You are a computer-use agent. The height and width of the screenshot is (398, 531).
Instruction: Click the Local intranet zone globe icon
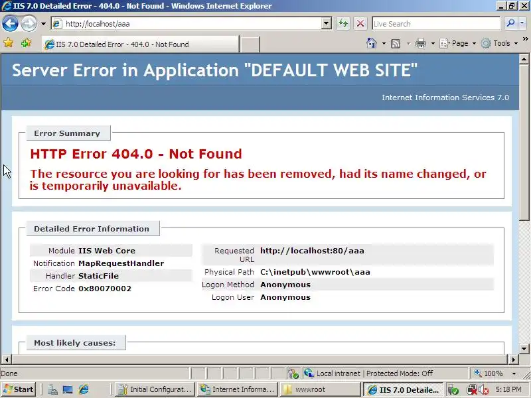pos(309,373)
